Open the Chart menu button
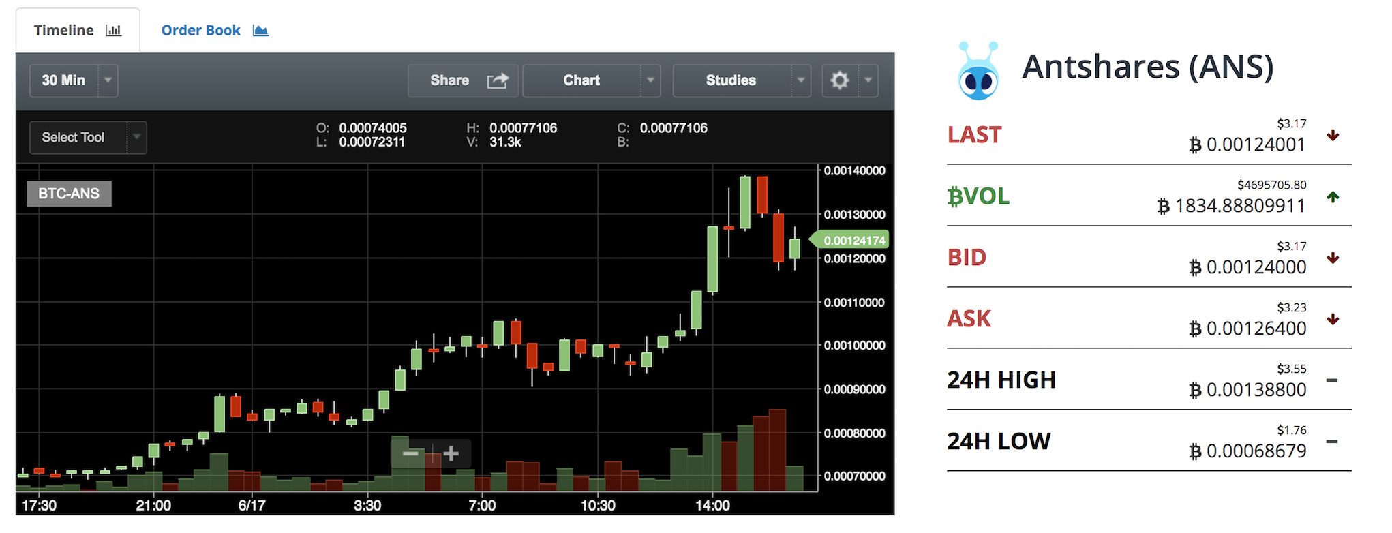Image resolution: width=1392 pixels, height=533 pixels. [581, 80]
